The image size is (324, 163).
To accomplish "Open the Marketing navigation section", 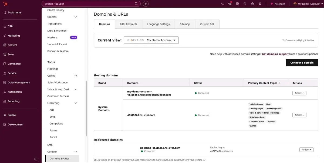I will [x=11, y=36].
